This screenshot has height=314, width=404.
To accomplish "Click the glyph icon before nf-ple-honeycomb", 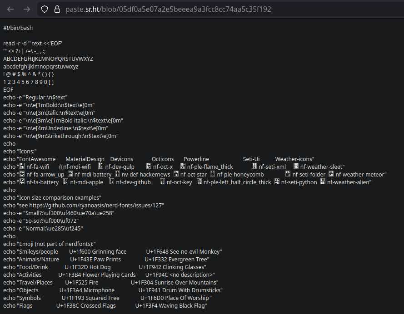I will pyautogui.click(x=212, y=175).
